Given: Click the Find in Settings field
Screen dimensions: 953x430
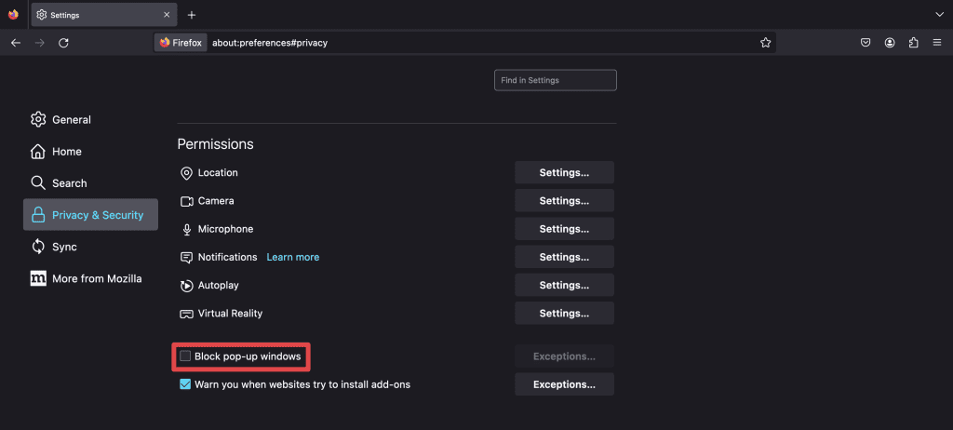Looking at the screenshot, I should pos(555,81).
